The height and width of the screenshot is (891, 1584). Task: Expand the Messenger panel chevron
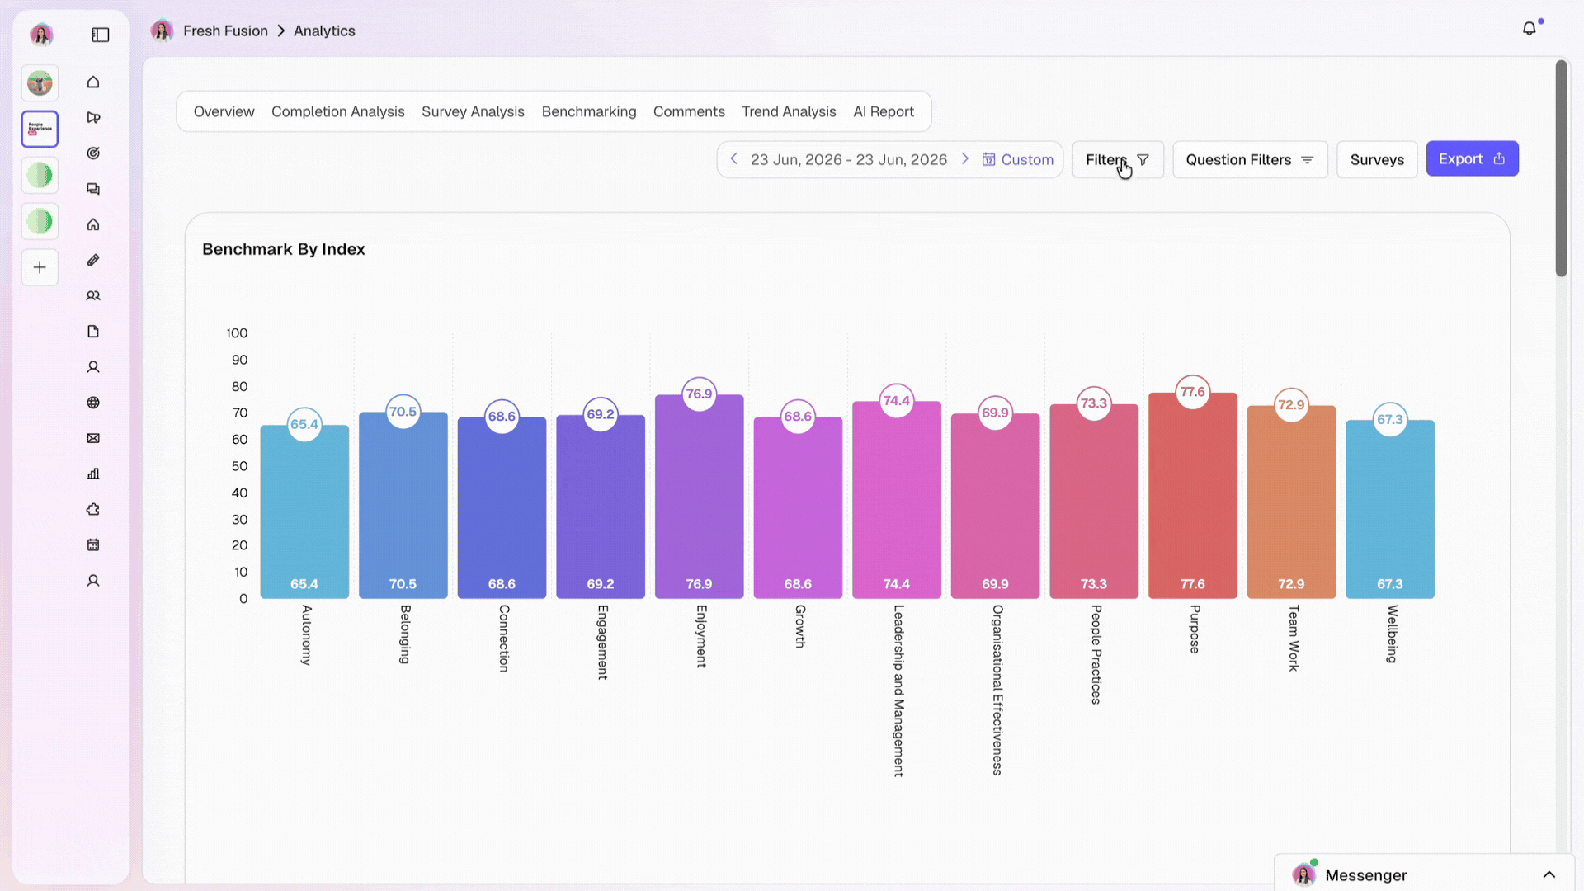[x=1549, y=874]
